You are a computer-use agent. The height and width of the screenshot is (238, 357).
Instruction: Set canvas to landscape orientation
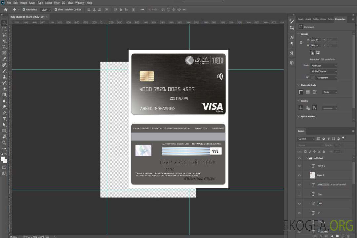318,53
